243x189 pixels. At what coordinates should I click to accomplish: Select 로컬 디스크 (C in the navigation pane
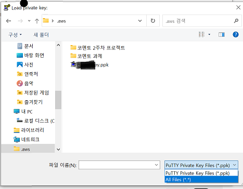[x=39, y=120]
